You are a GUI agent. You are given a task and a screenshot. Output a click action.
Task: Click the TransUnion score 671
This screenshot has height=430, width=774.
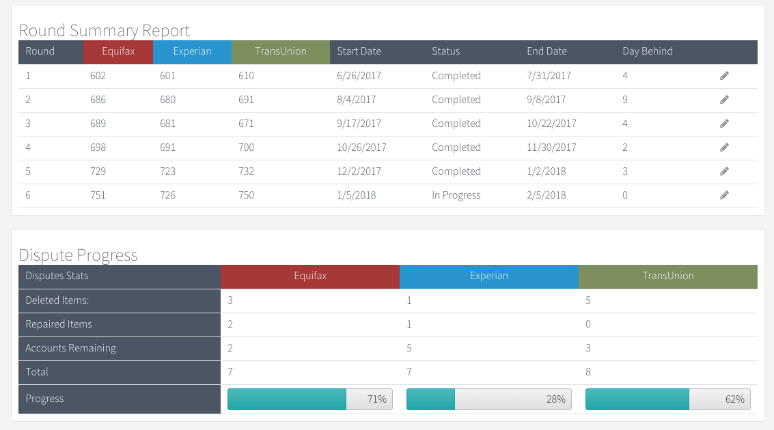click(247, 124)
